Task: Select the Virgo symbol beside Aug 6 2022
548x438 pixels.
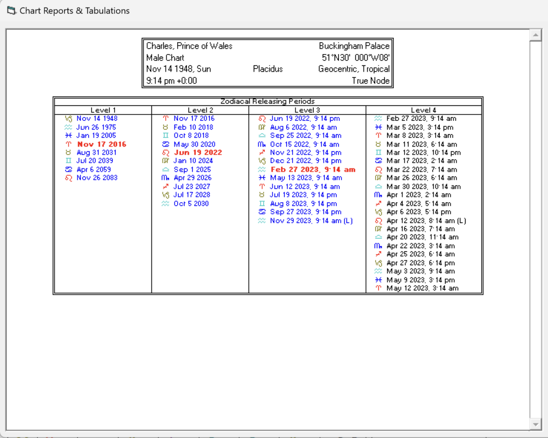Action: 262,127
